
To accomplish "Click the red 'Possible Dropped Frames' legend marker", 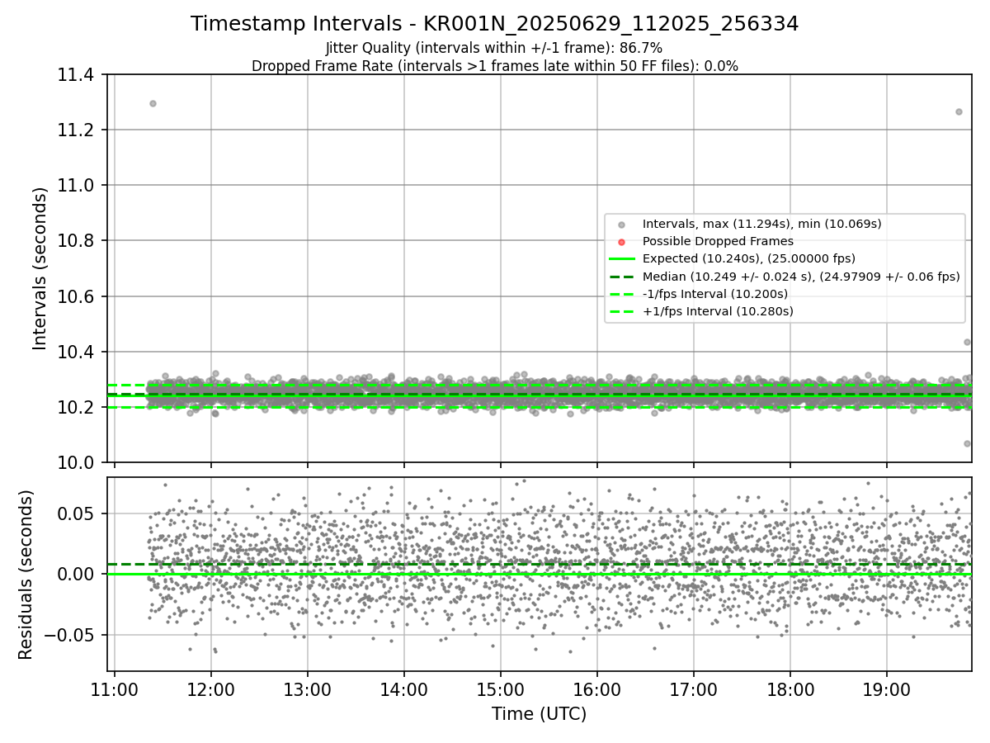I will (622, 242).
